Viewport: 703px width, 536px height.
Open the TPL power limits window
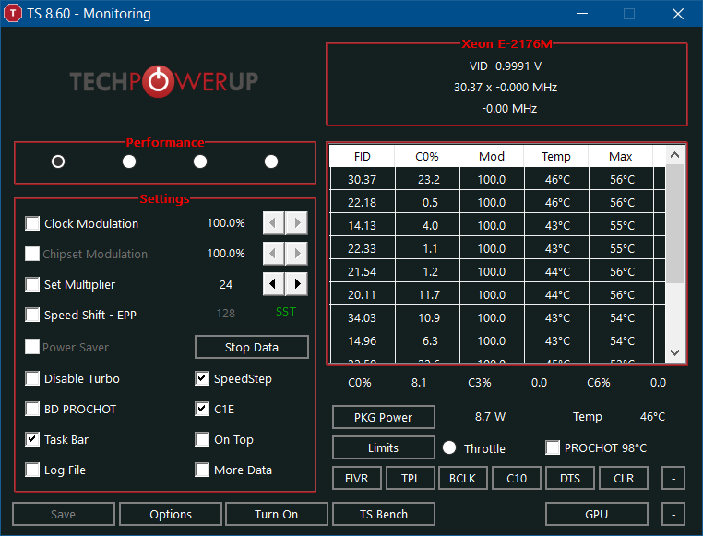[x=411, y=478]
